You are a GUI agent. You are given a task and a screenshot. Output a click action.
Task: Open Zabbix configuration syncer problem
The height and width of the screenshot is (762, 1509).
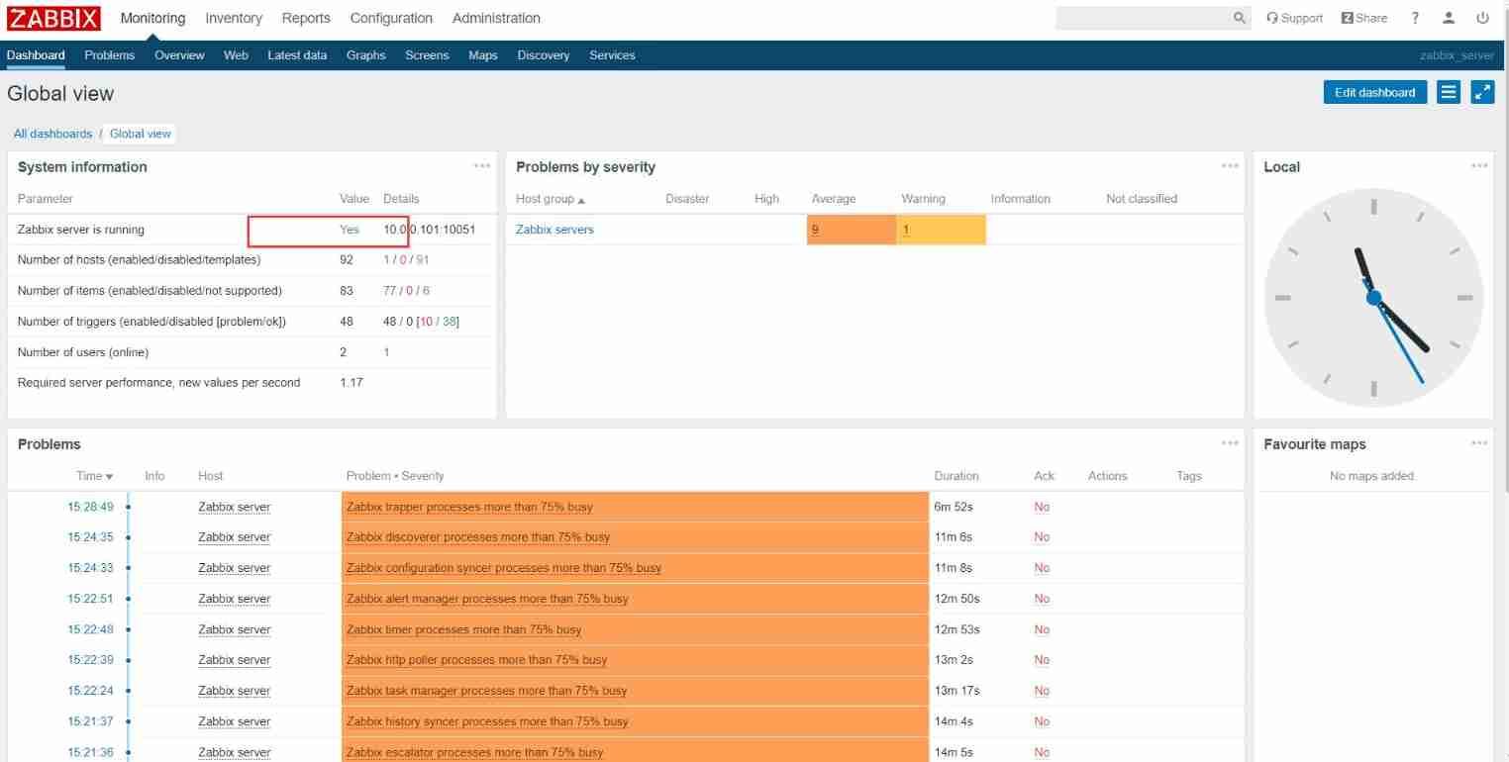(504, 568)
